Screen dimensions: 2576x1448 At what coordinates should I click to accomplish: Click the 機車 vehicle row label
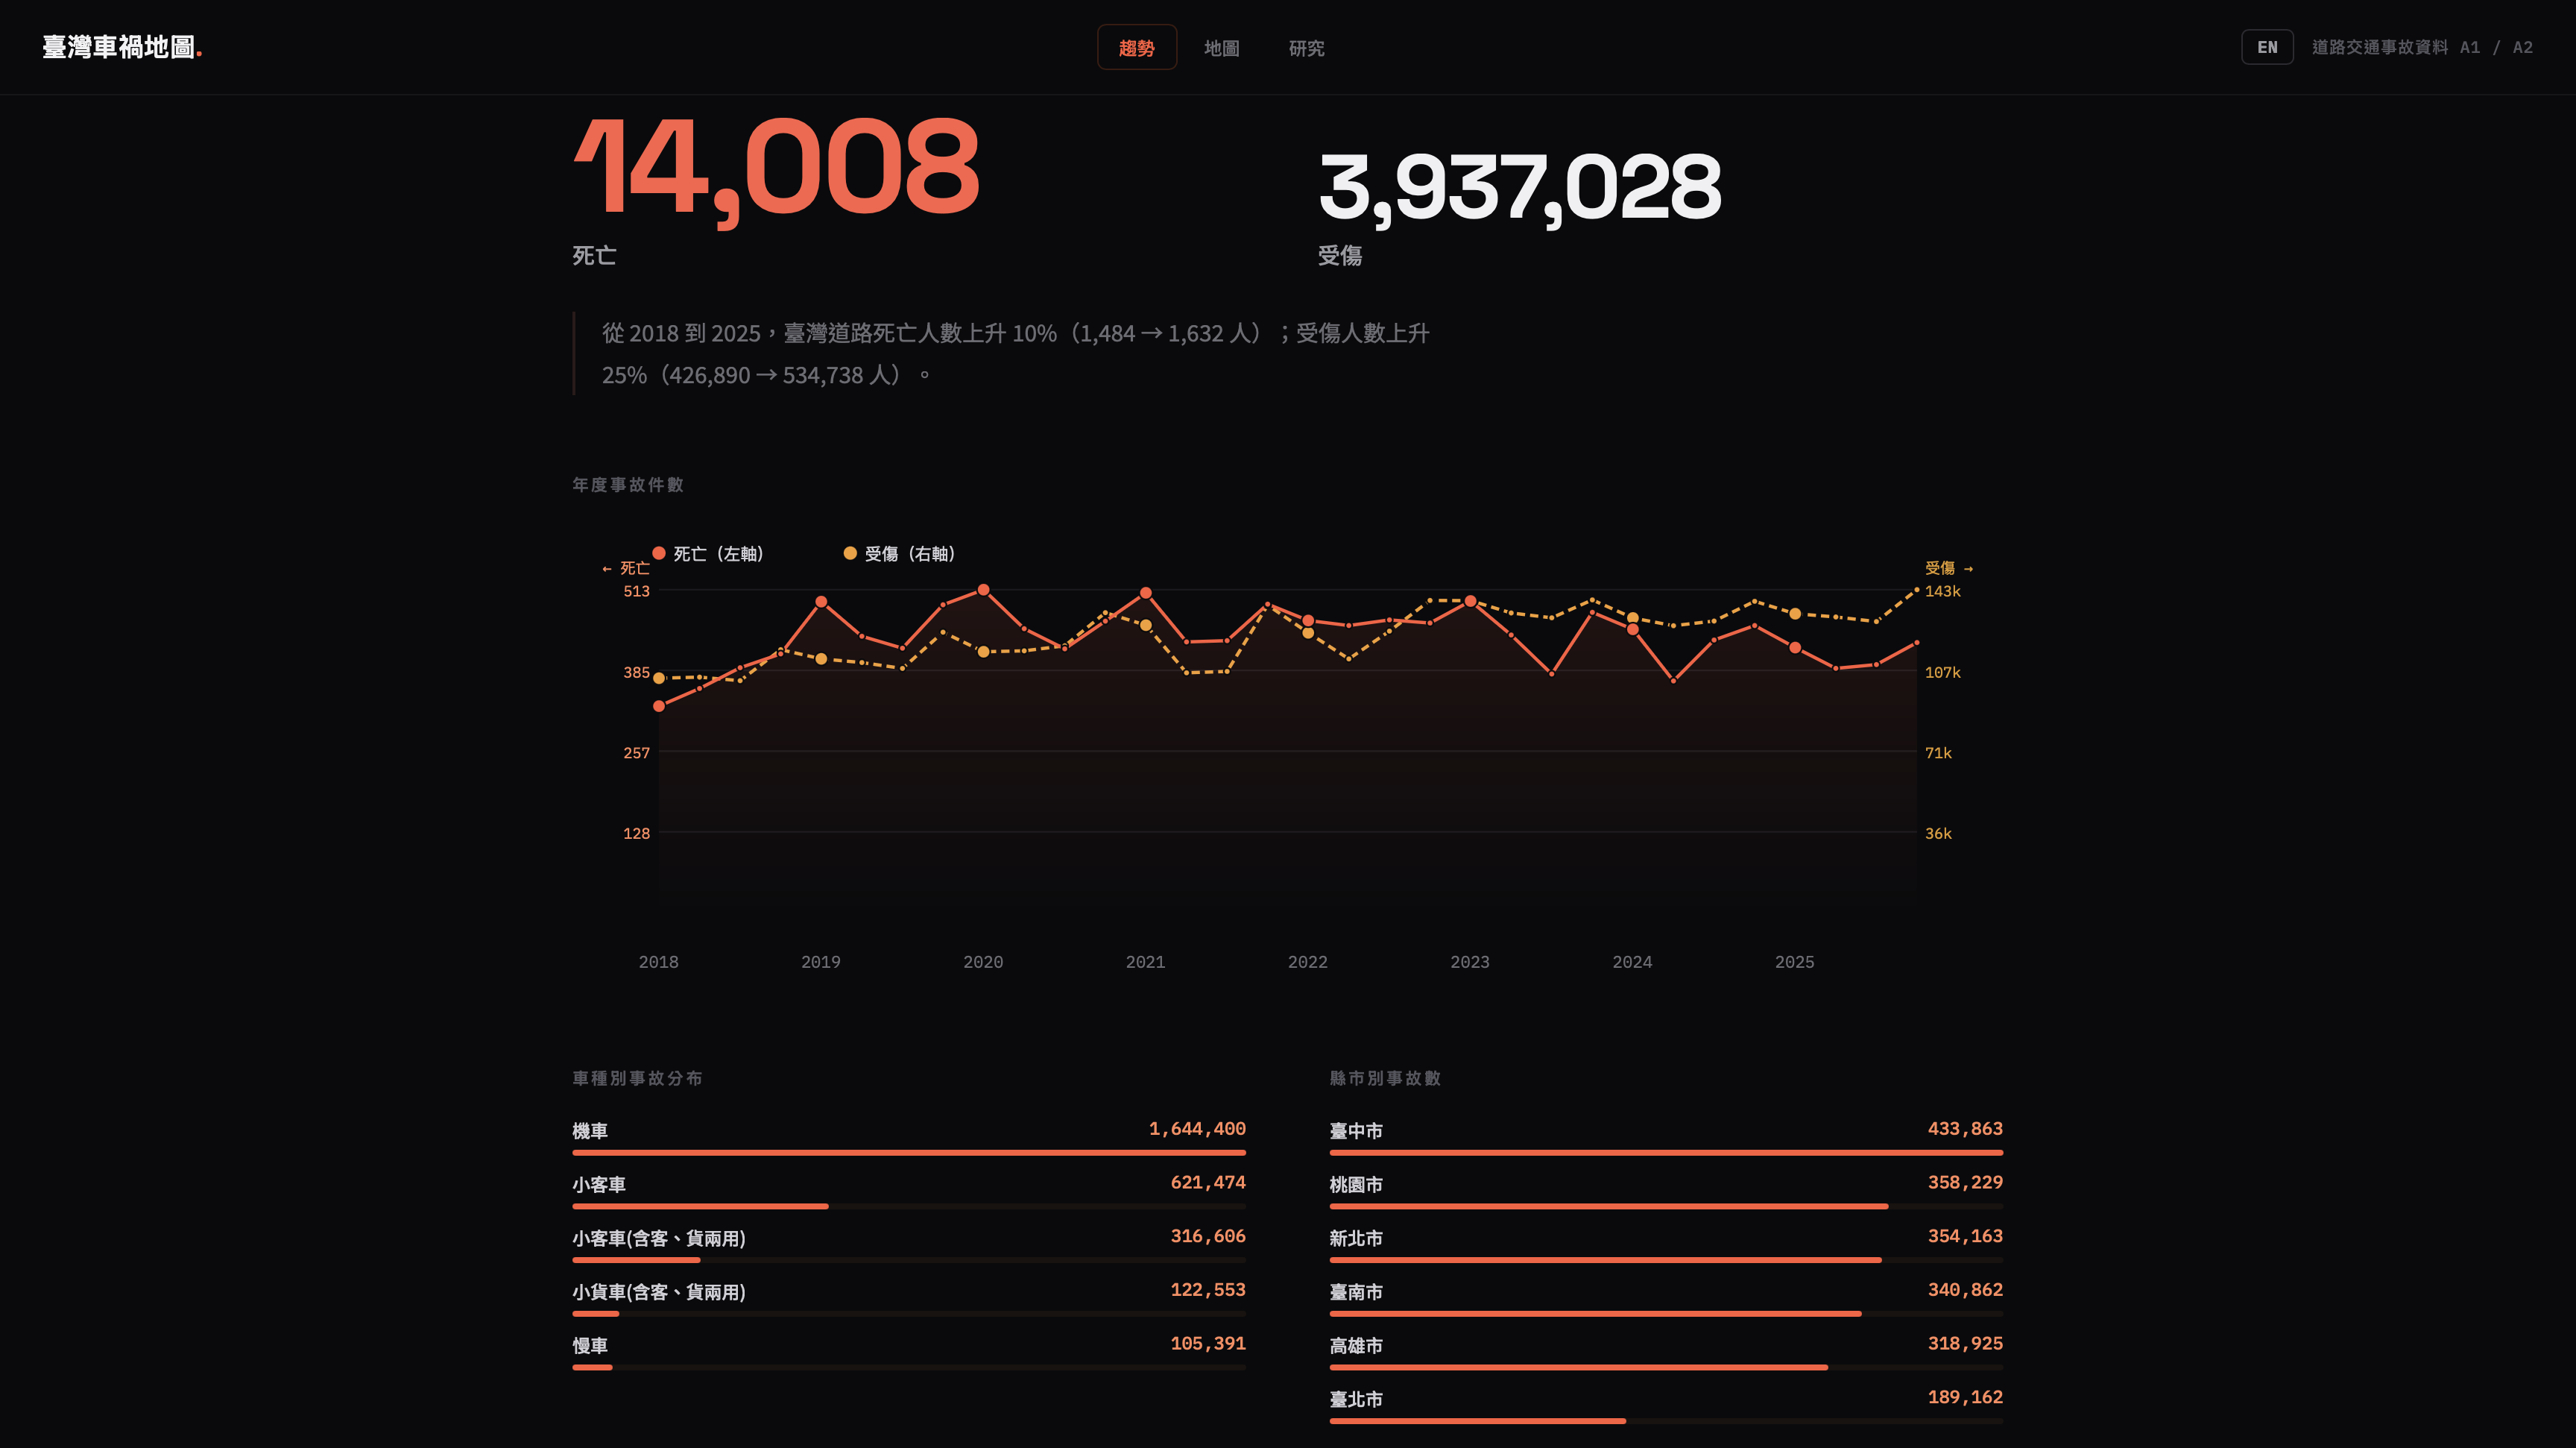pyautogui.click(x=590, y=1130)
